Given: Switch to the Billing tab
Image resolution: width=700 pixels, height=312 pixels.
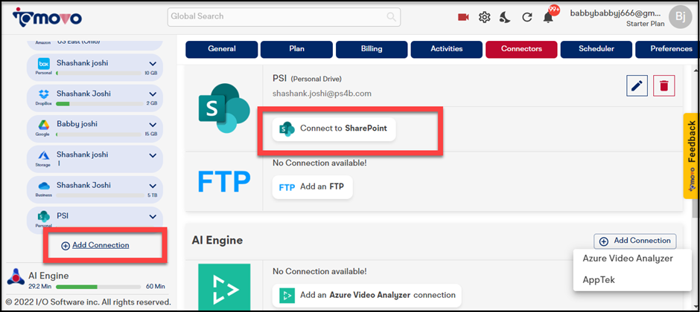Looking at the screenshot, I should pyautogui.click(x=372, y=49).
